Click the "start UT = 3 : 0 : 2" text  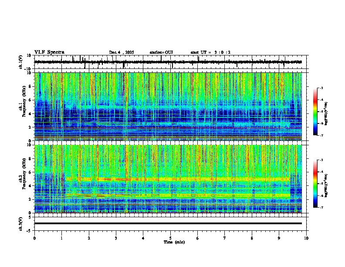(x=210, y=52)
